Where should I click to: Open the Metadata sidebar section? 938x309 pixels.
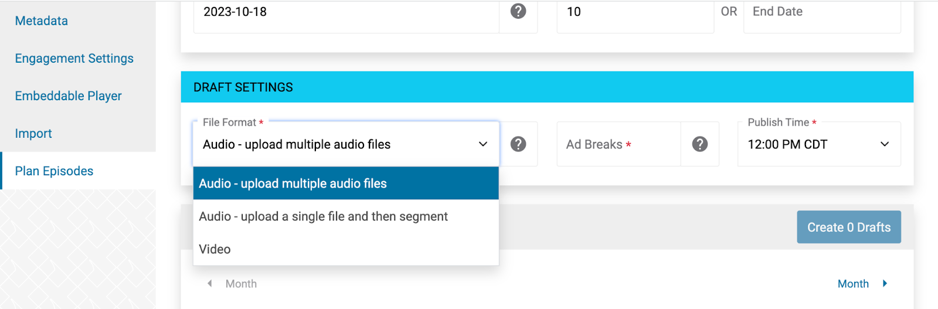point(42,21)
